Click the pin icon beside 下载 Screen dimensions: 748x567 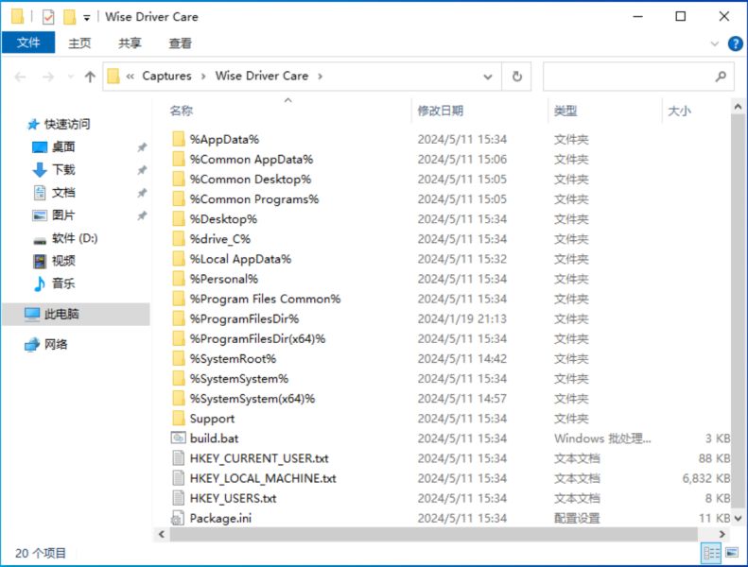(x=142, y=170)
